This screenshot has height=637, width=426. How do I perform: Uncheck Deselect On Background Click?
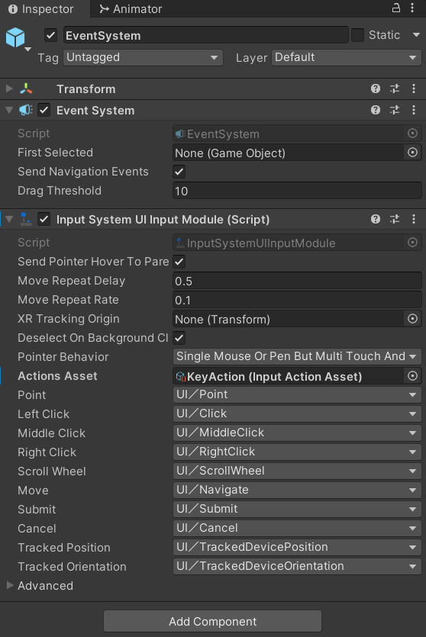pyautogui.click(x=179, y=338)
